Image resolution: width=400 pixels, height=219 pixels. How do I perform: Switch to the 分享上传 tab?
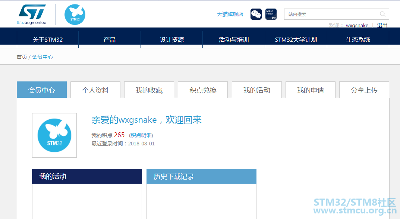tap(364, 90)
